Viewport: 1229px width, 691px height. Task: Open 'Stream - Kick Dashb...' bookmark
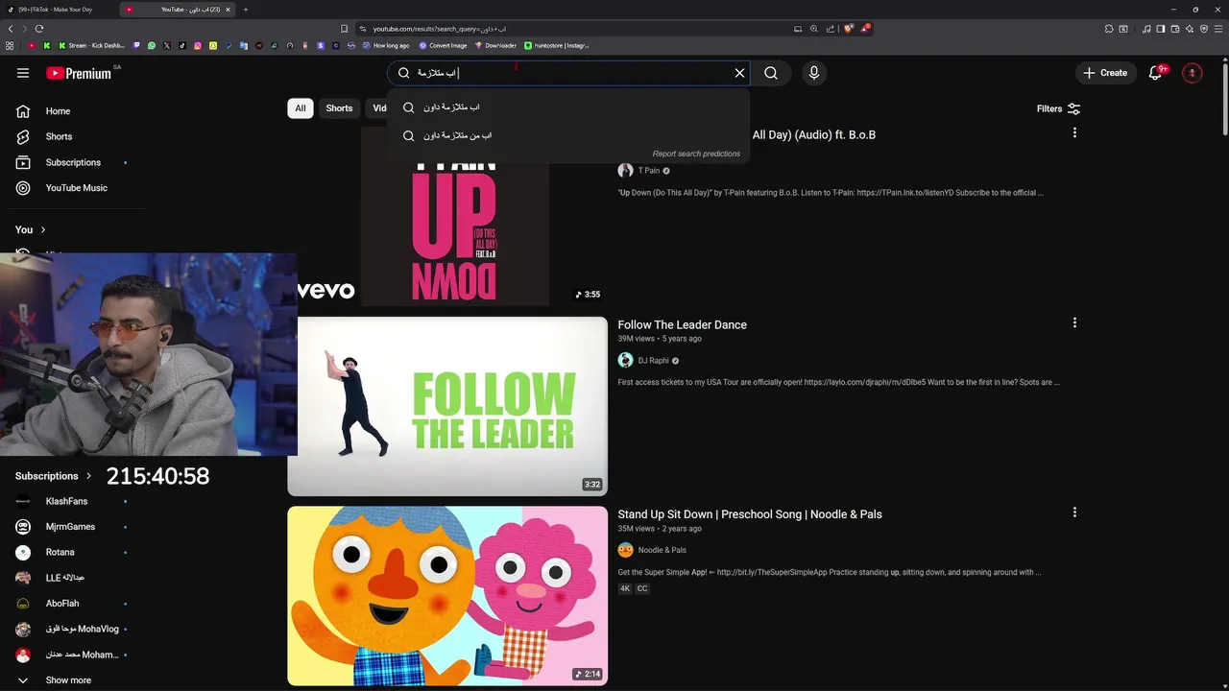tap(92, 45)
